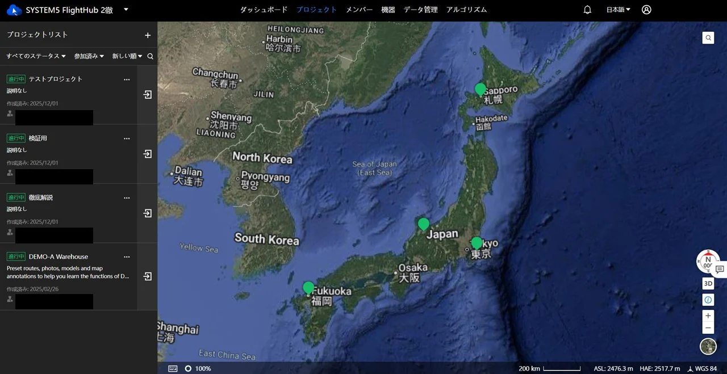Zoom in the map with plus button
Viewport: 727px width, 374px height.
[x=708, y=316]
